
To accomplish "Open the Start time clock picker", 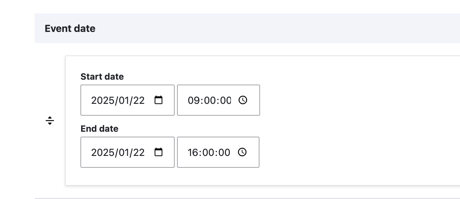I will [x=243, y=100].
